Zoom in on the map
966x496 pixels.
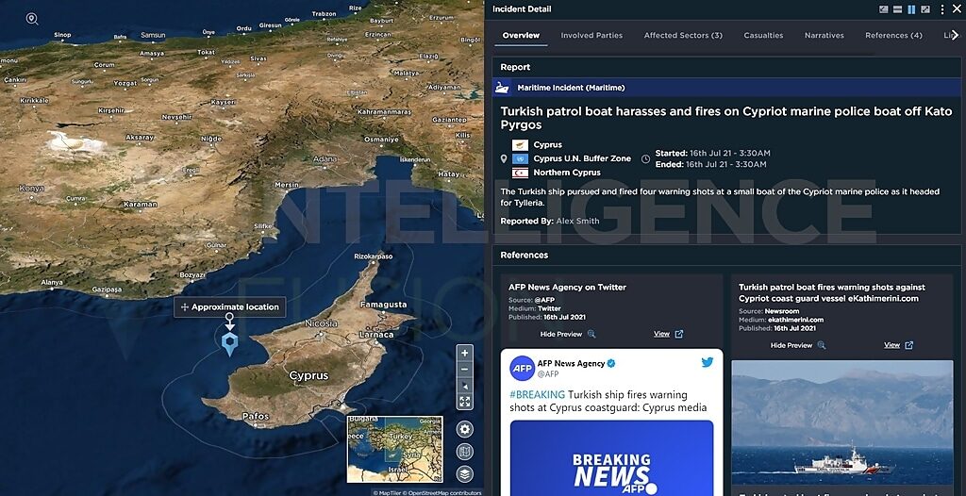coord(464,353)
